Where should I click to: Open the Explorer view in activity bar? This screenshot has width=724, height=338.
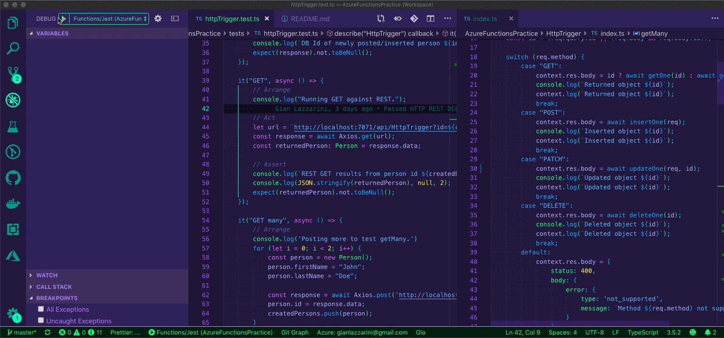(x=13, y=23)
